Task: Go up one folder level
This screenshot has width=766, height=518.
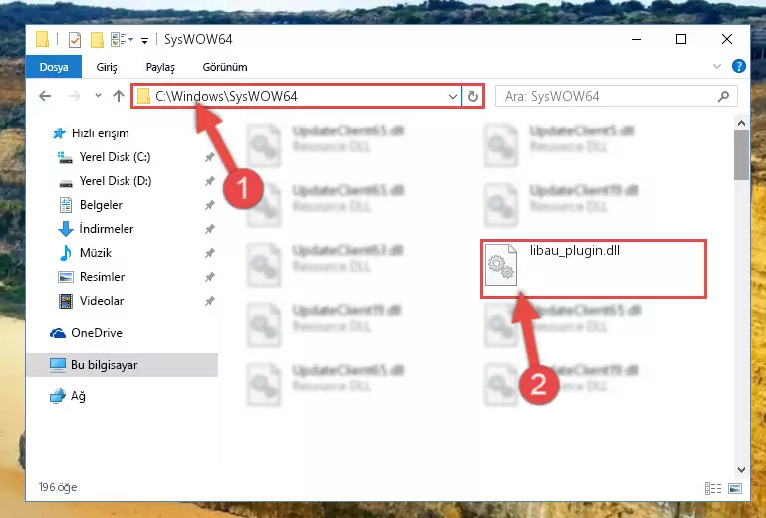Action: (x=119, y=96)
